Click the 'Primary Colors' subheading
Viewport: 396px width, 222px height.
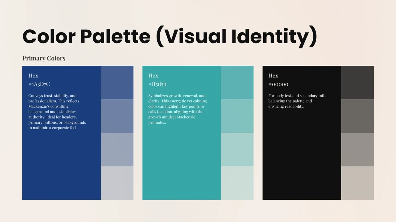pos(44,58)
